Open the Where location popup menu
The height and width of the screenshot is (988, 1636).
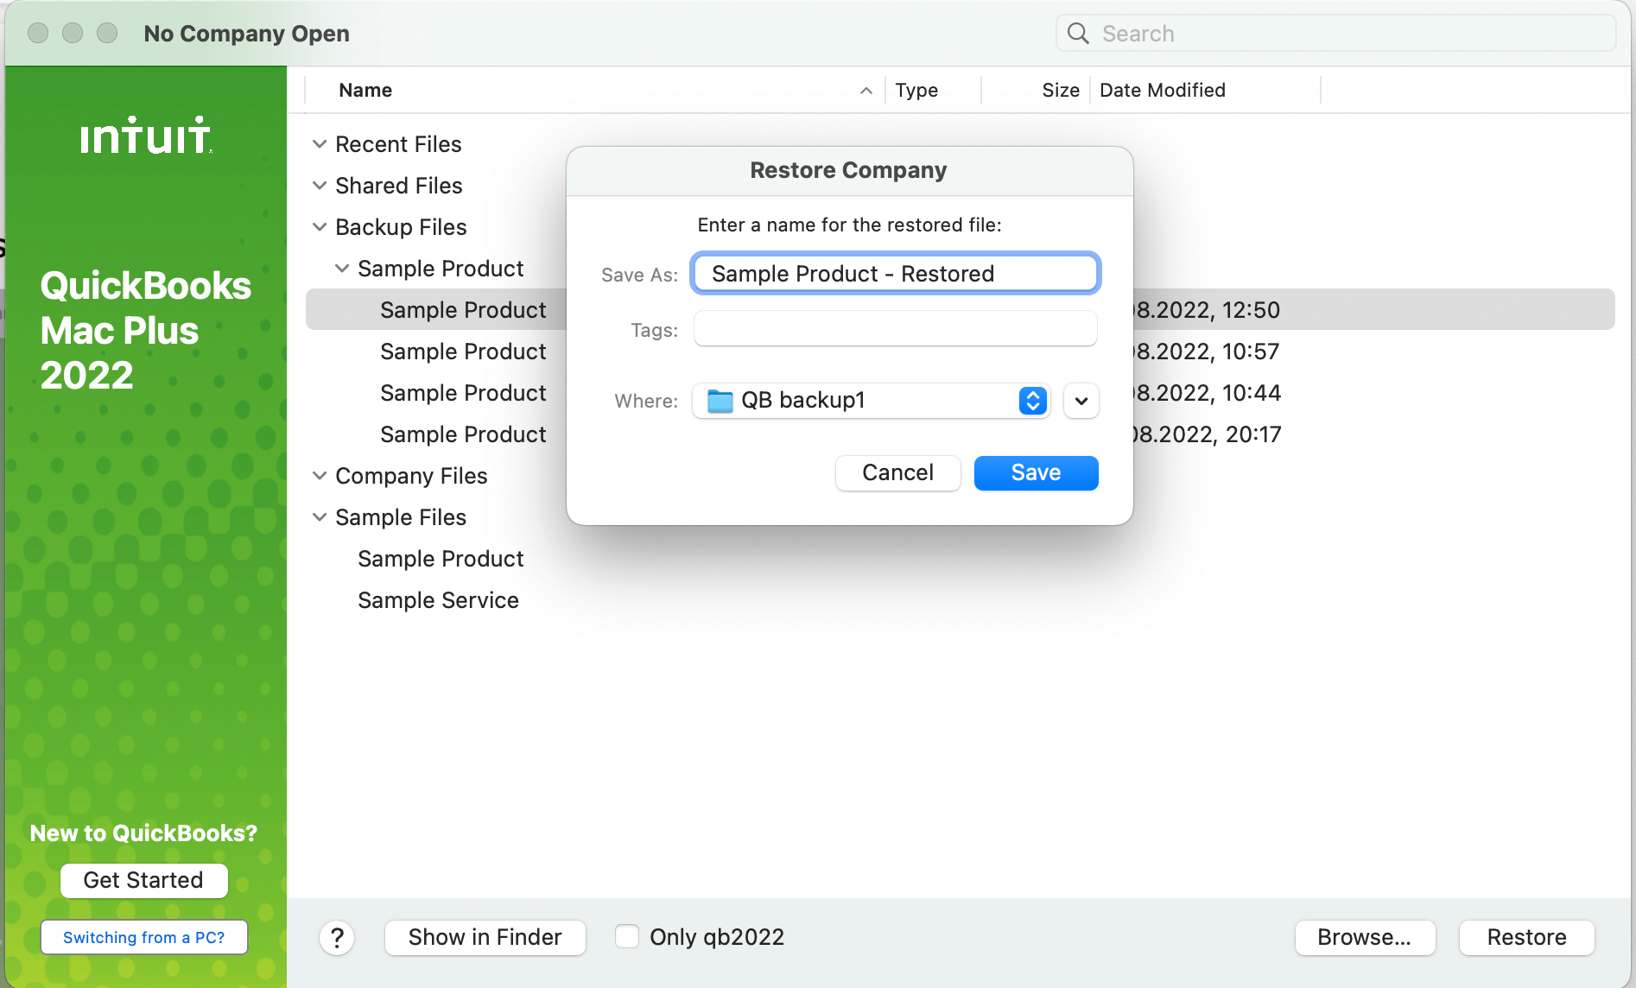click(1031, 401)
